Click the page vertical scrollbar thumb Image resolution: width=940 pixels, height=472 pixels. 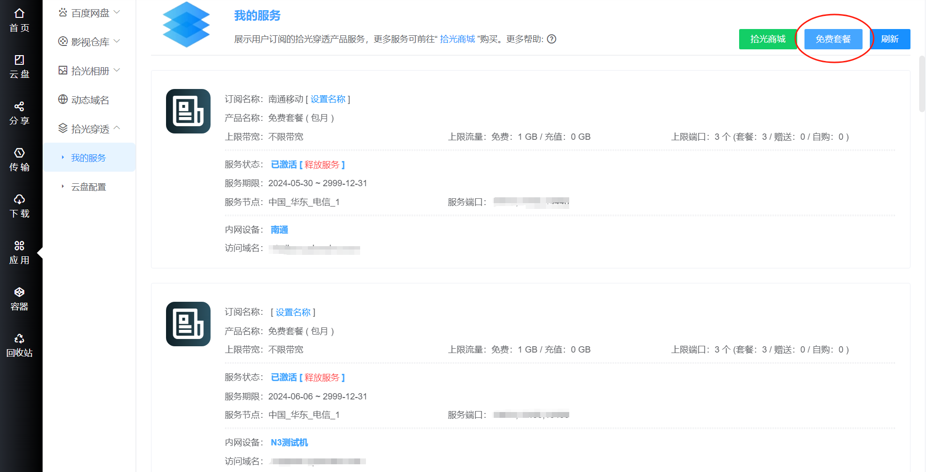click(922, 84)
